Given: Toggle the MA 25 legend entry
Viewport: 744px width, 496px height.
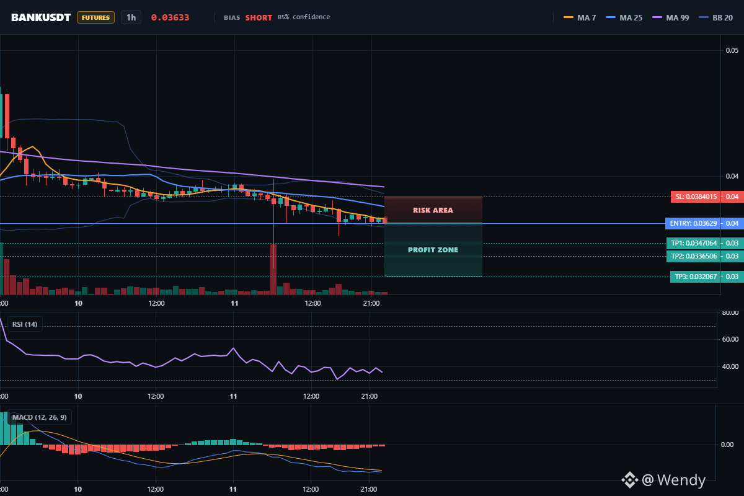Looking at the screenshot, I should tap(623, 17).
